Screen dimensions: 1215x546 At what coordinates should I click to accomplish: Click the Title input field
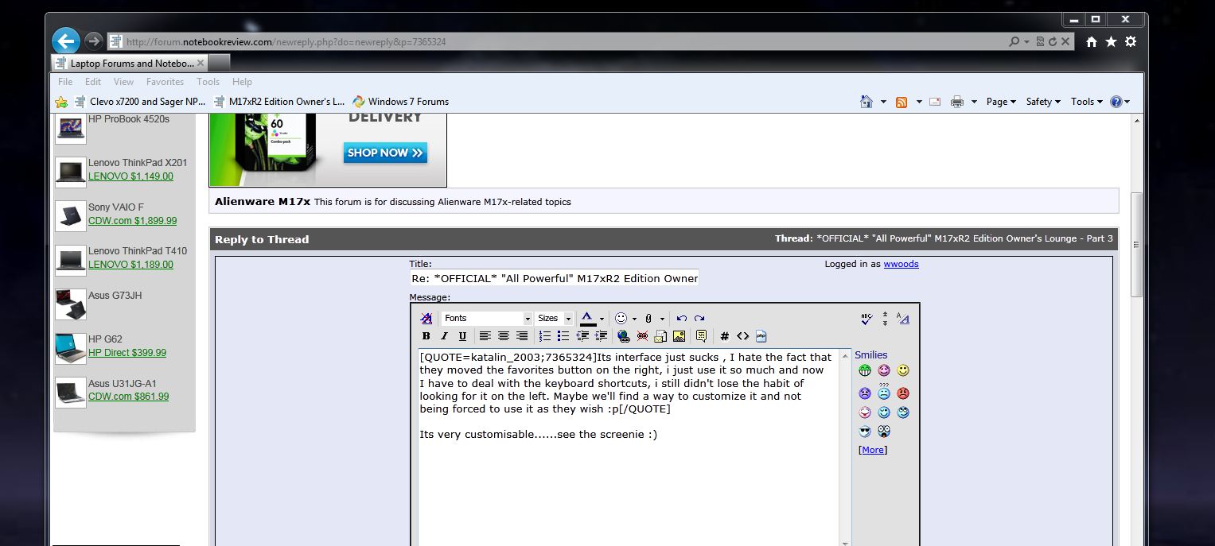pyautogui.click(x=555, y=278)
